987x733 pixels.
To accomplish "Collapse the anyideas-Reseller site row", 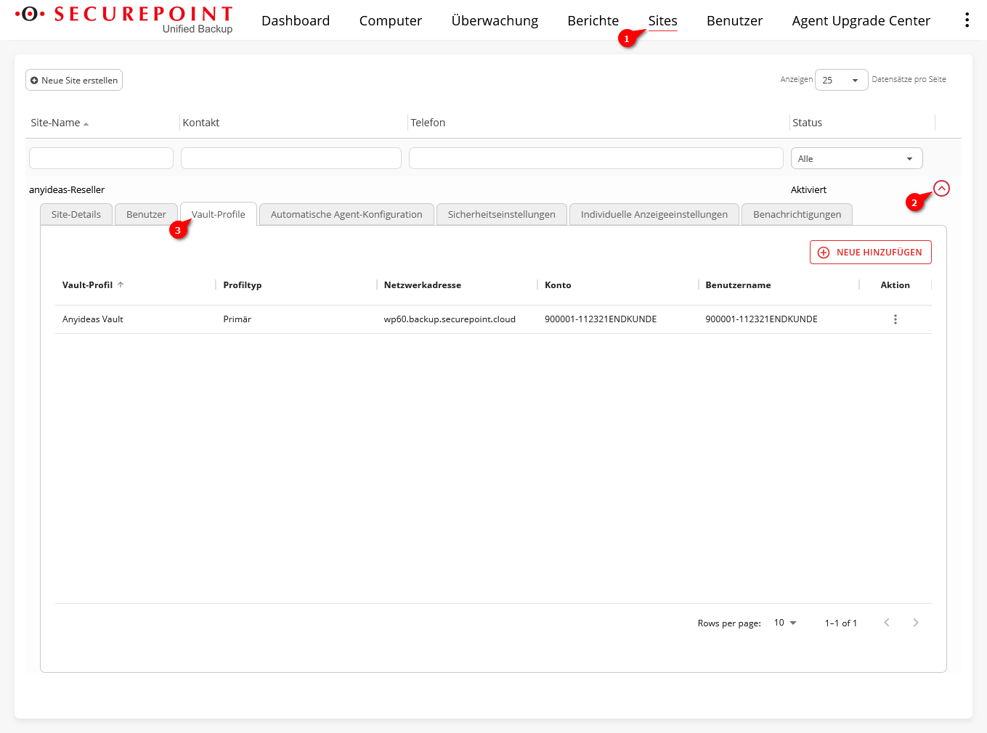I will pyautogui.click(x=941, y=189).
